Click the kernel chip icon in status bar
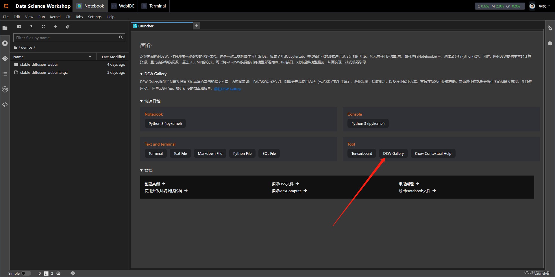The width and height of the screenshot is (555, 277). click(x=58, y=273)
